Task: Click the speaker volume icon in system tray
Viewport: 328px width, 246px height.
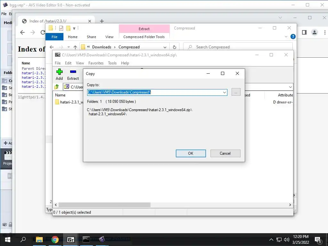Action: [x=287, y=240]
